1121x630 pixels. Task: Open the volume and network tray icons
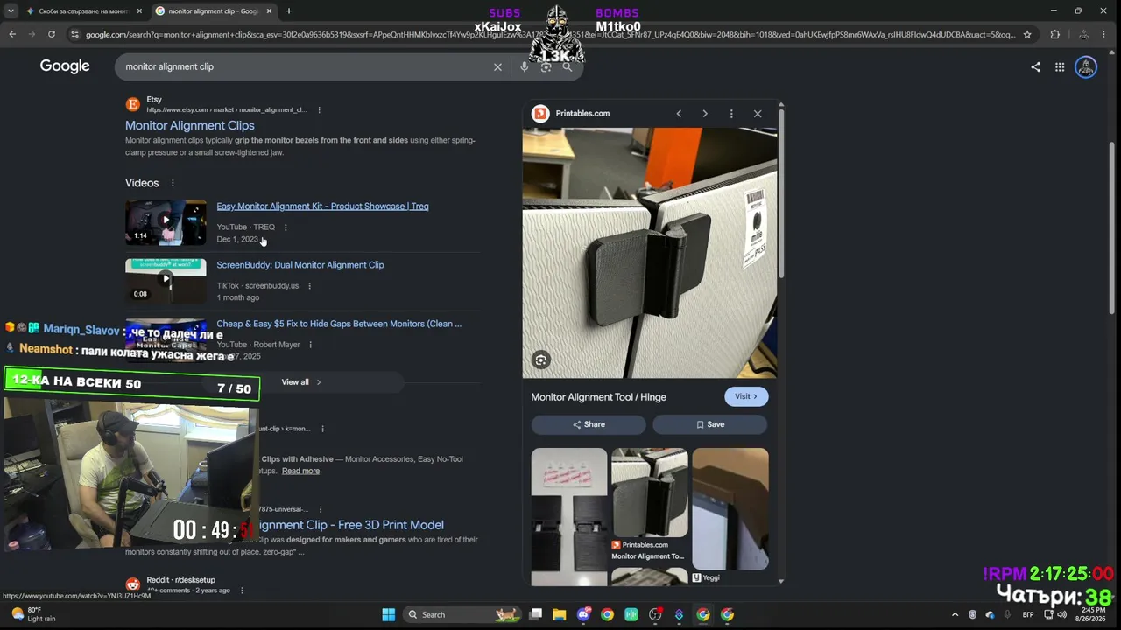click(x=1054, y=614)
